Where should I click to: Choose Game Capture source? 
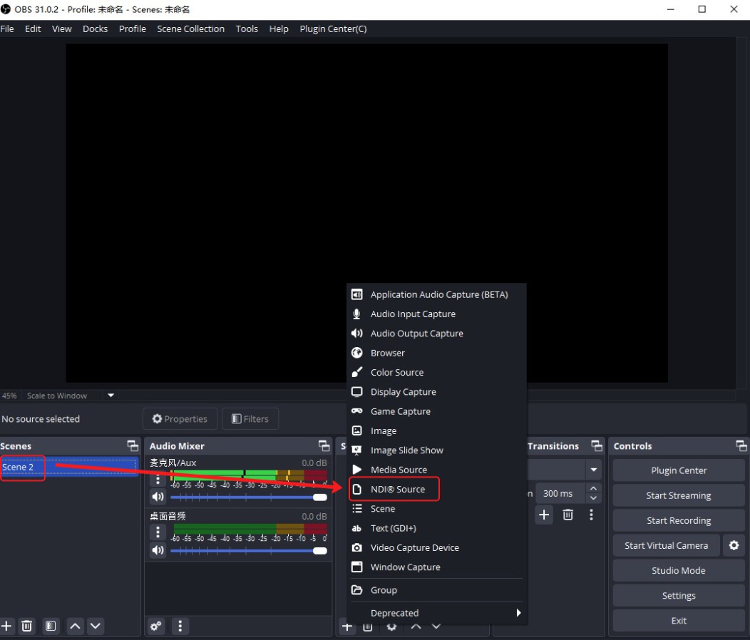pyautogui.click(x=436, y=411)
